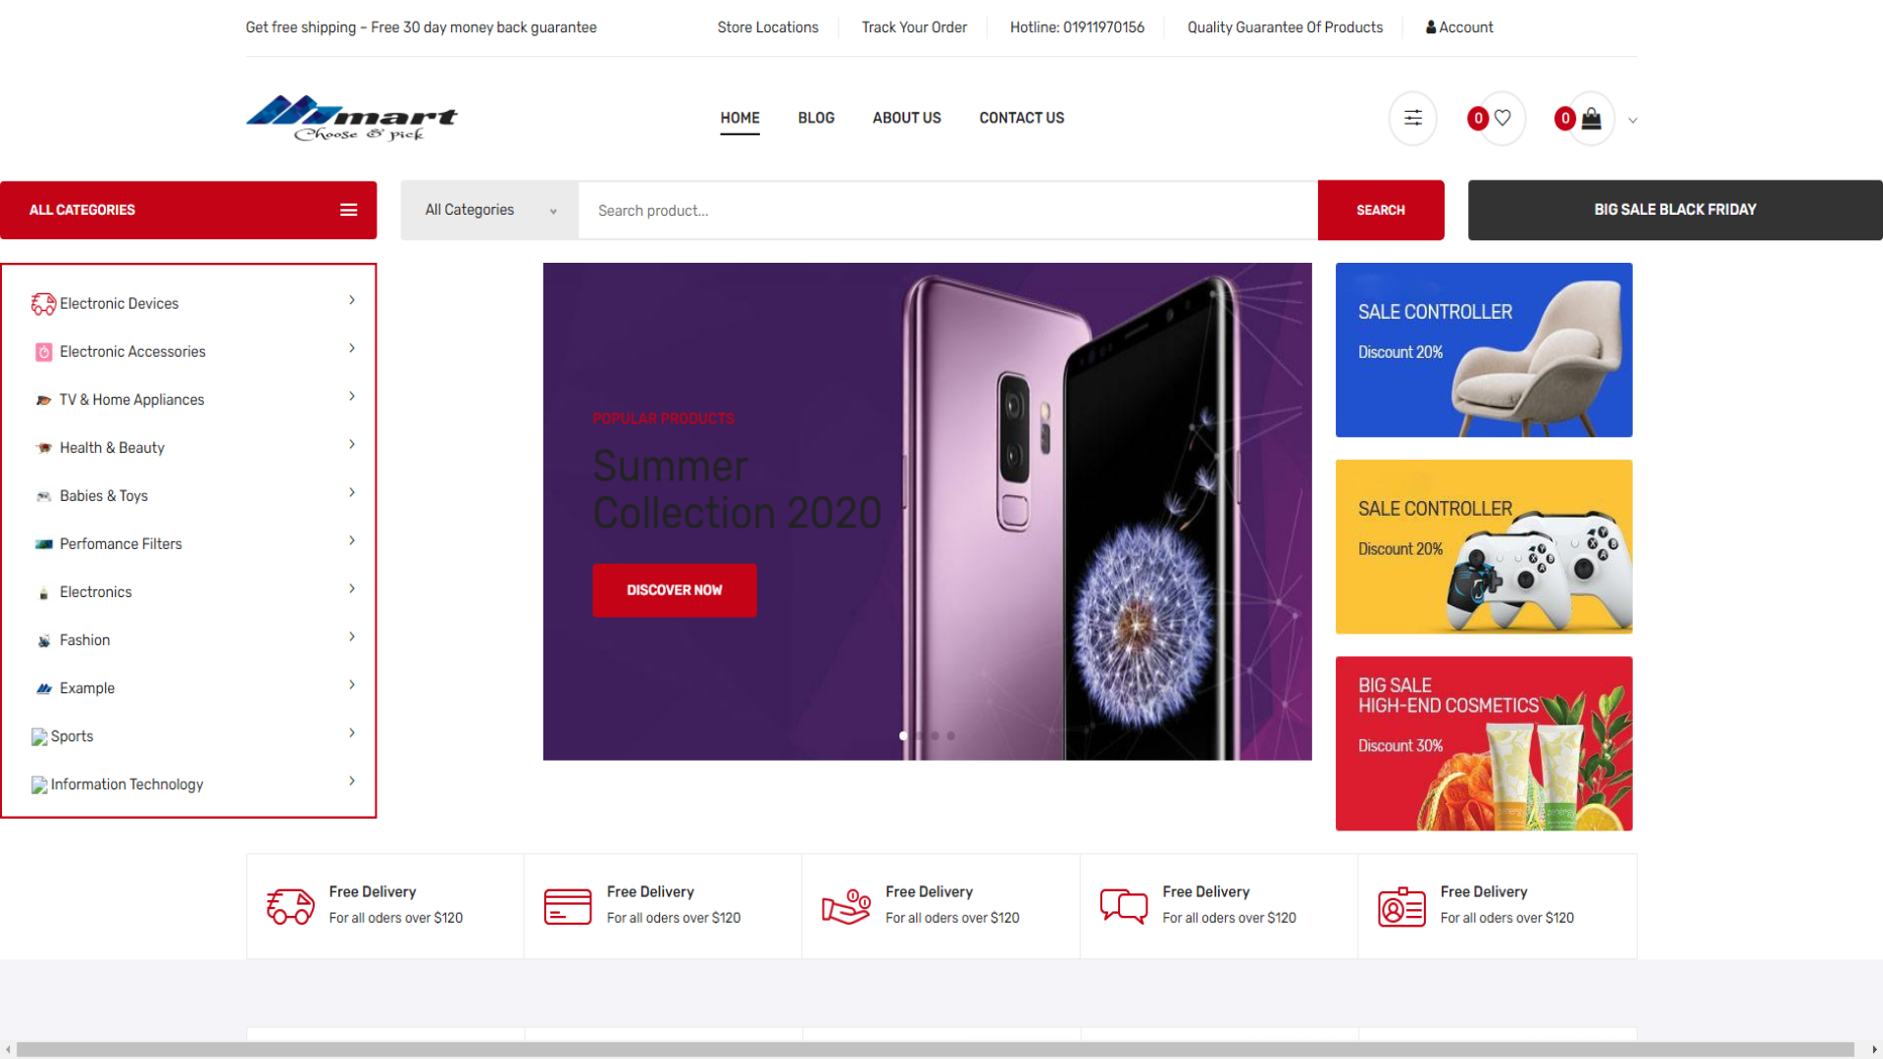This screenshot has height=1059, width=1883.
Task: Expand the cart dropdown chevron
Action: pyautogui.click(x=1633, y=121)
